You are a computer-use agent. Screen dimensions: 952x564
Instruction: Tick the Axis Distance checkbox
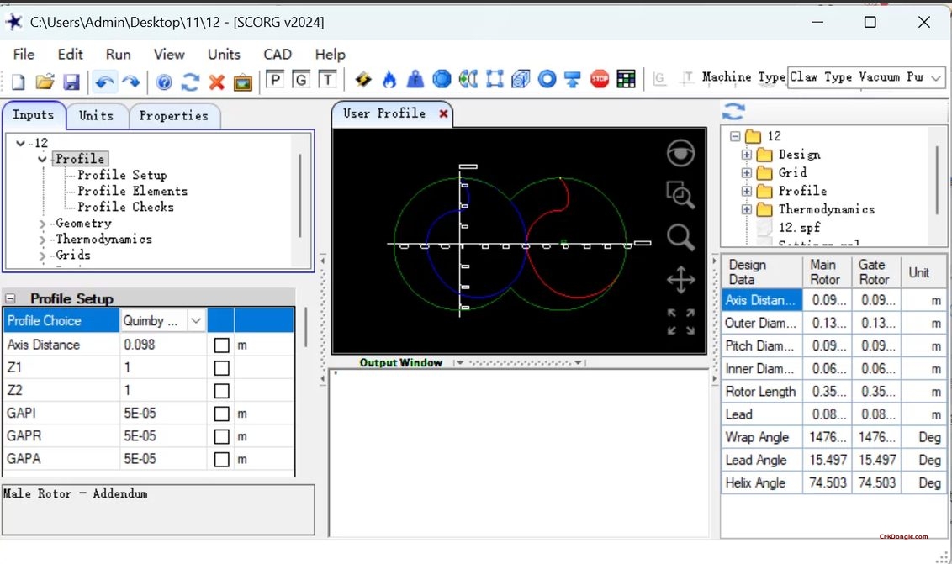(x=222, y=345)
